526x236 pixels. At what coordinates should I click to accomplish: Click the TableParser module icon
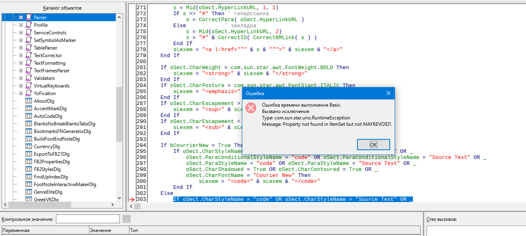click(x=28, y=48)
